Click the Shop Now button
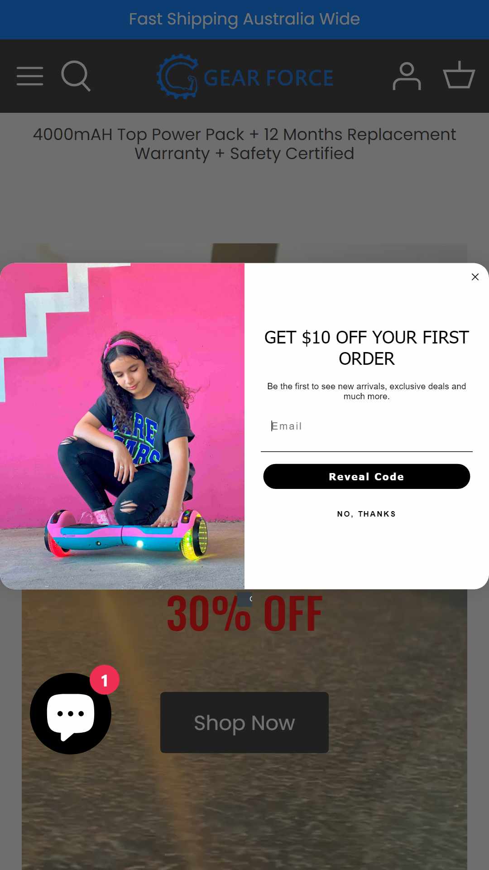The height and width of the screenshot is (870, 489). click(244, 722)
